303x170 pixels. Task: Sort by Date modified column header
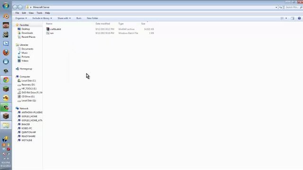[103, 24]
